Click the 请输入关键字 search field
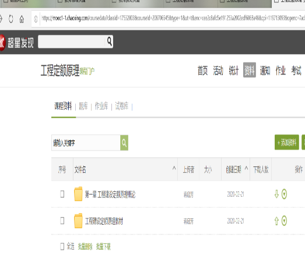The image size is (305, 266). [x=86, y=143]
